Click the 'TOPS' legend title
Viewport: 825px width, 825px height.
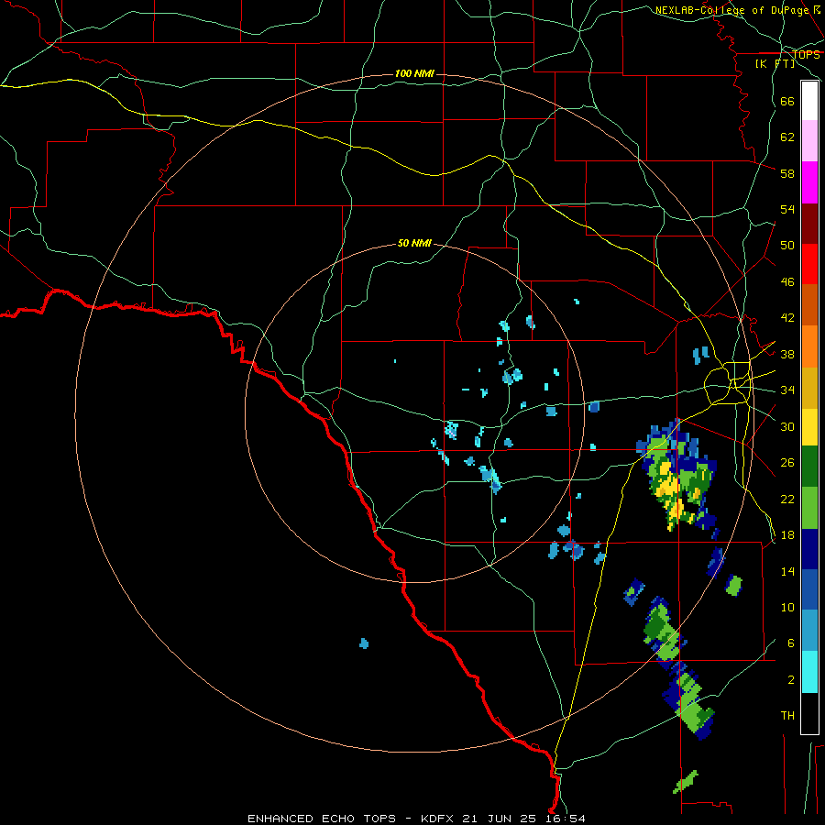[x=806, y=55]
